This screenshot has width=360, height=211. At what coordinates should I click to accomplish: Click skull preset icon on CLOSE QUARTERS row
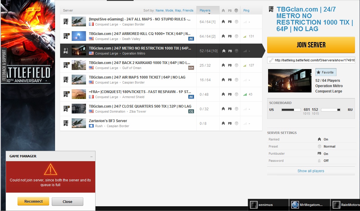coord(236,109)
